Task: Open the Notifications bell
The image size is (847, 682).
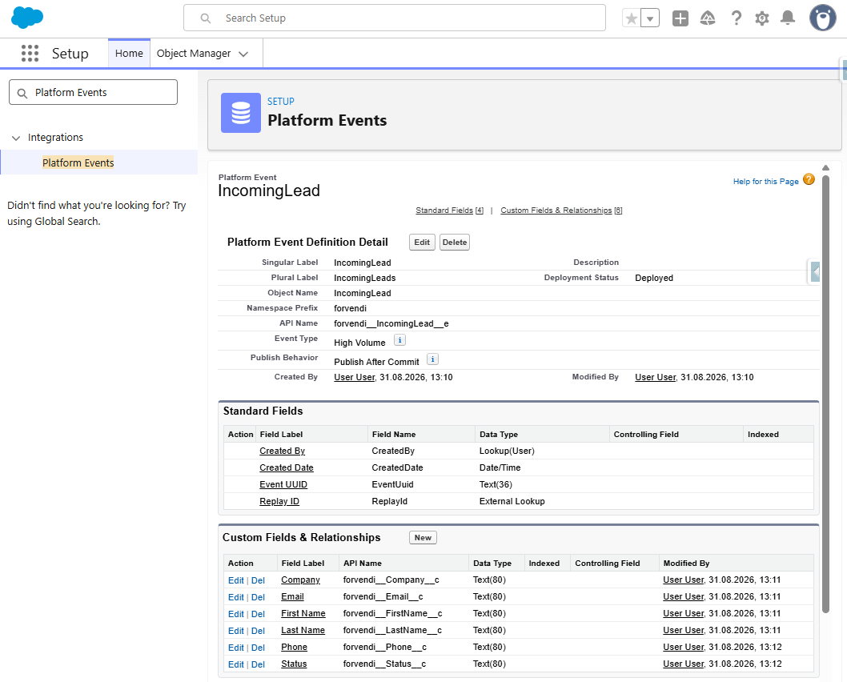Action: pos(788,18)
